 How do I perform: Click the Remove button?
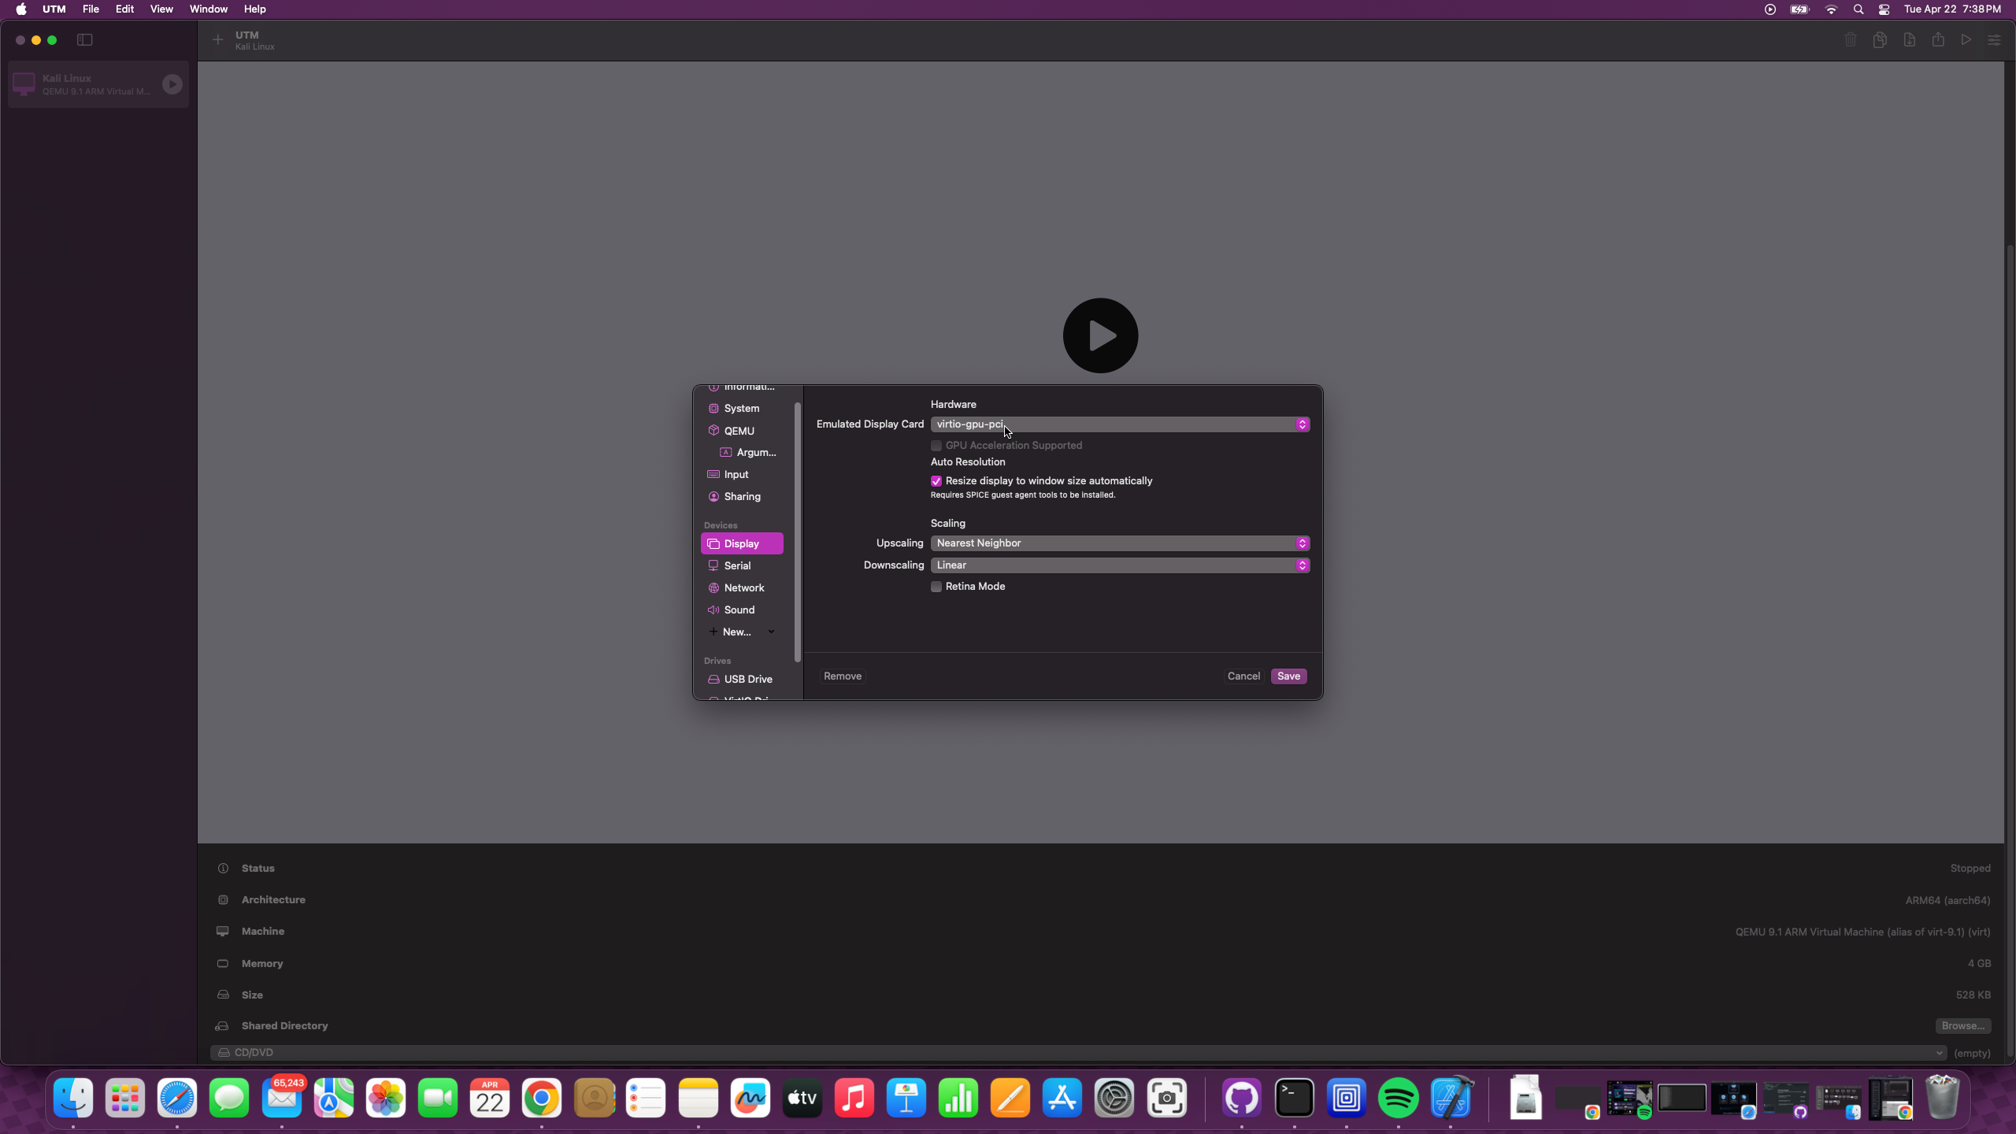click(x=842, y=676)
